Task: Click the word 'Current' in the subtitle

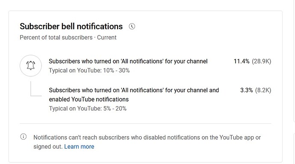Action: (107, 38)
